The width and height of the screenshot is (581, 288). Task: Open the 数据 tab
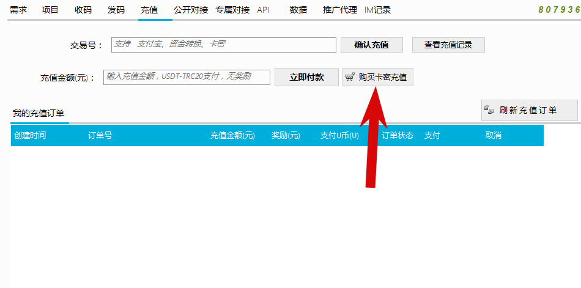[298, 10]
